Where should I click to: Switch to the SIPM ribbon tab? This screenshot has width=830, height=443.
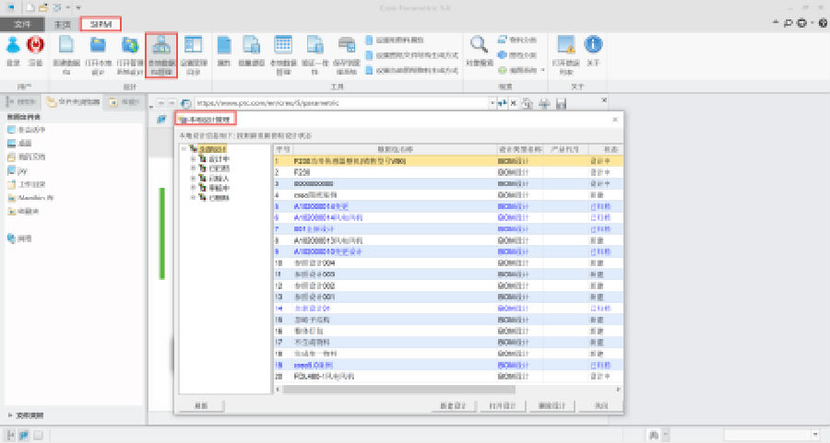click(x=101, y=24)
